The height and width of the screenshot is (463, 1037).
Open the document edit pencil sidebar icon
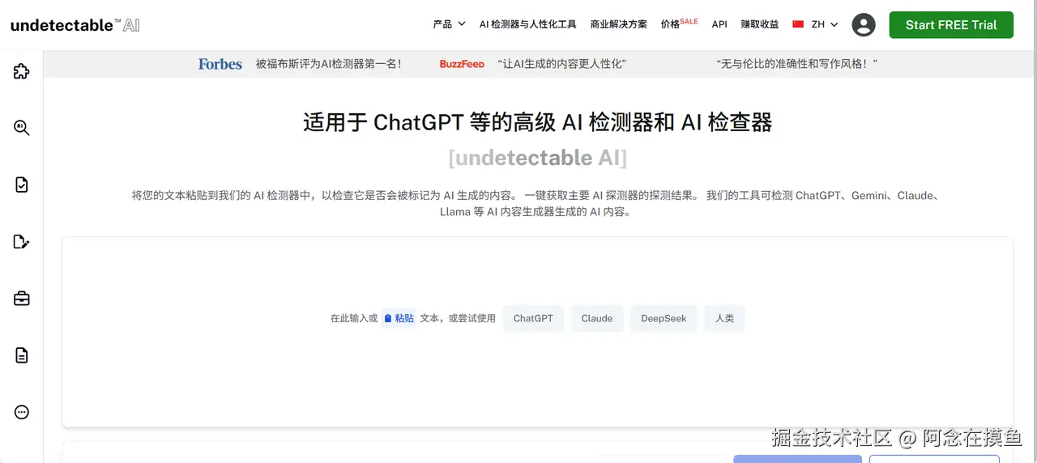[22, 241]
